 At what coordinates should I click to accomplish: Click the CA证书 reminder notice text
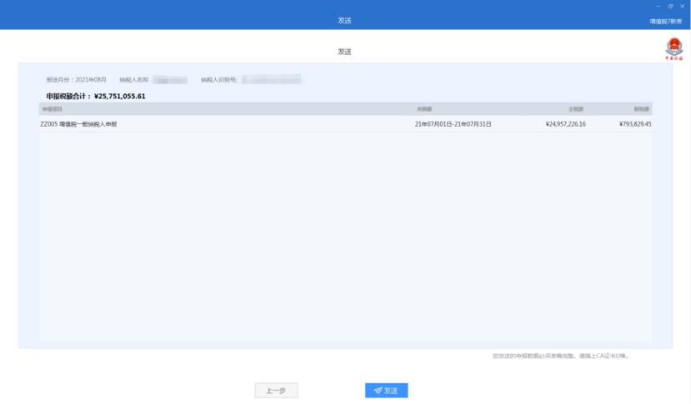tap(560, 357)
